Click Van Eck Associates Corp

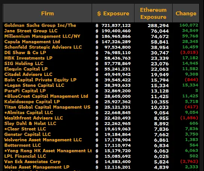(x=32, y=162)
